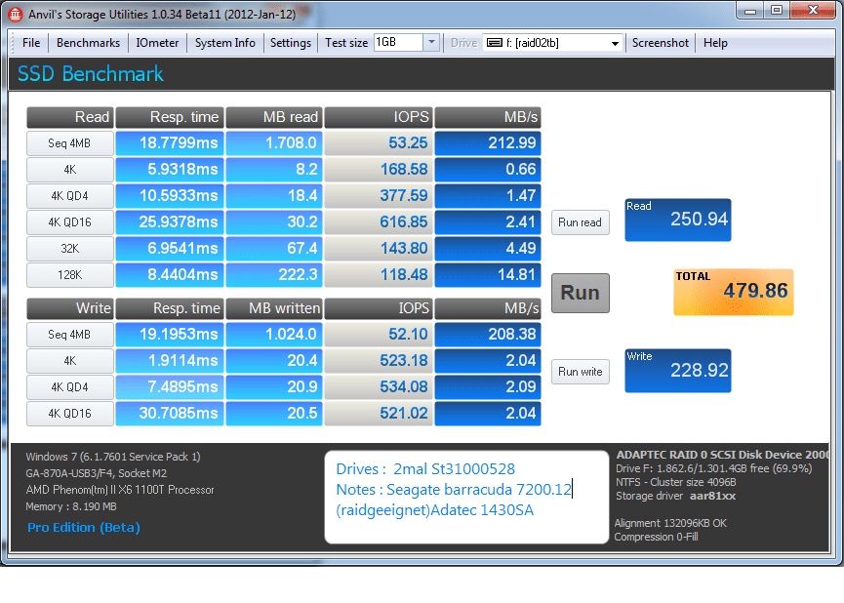
Task: Click the Storage driver aar81xx text
Action: pyautogui.click(x=675, y=496)
